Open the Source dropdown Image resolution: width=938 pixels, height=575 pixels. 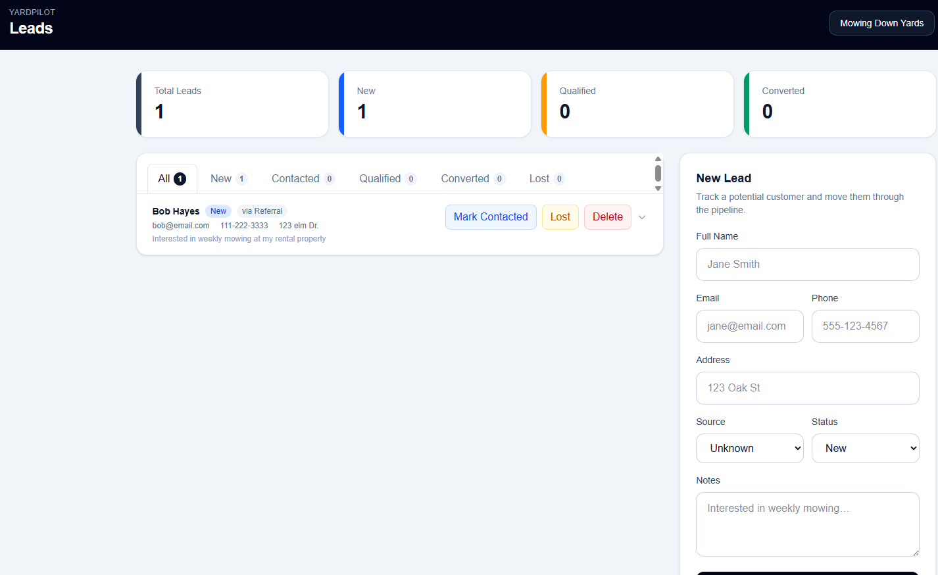tap(749, 448)
